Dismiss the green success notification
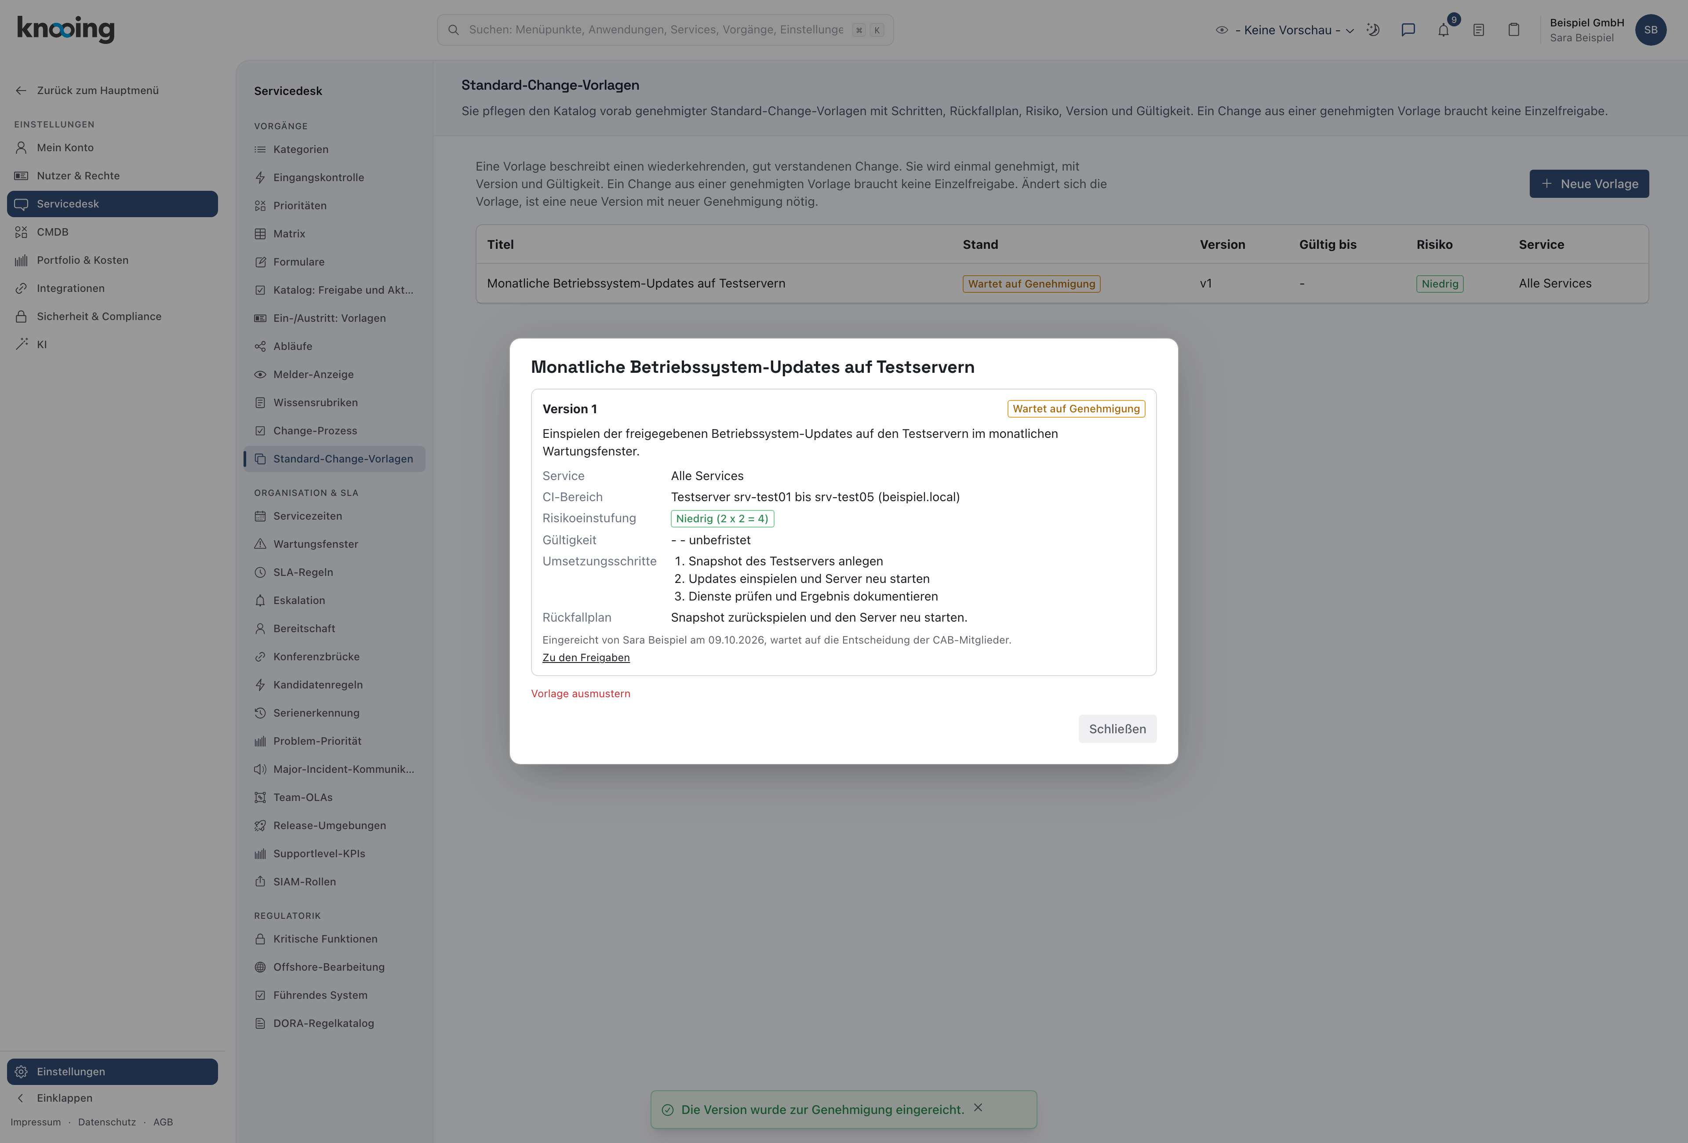Viewport: 1688px width, 1143px height. tap(978, 1107)
